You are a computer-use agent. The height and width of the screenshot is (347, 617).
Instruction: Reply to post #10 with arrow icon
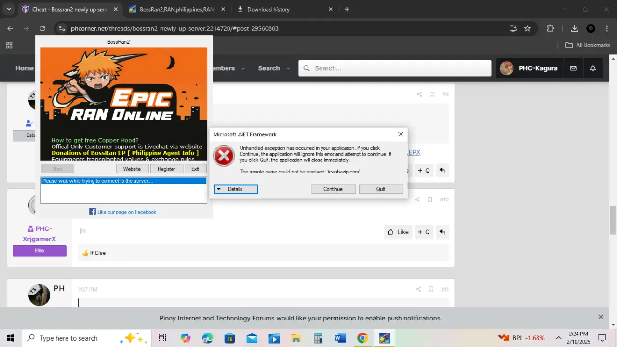(x=442, y=232)
